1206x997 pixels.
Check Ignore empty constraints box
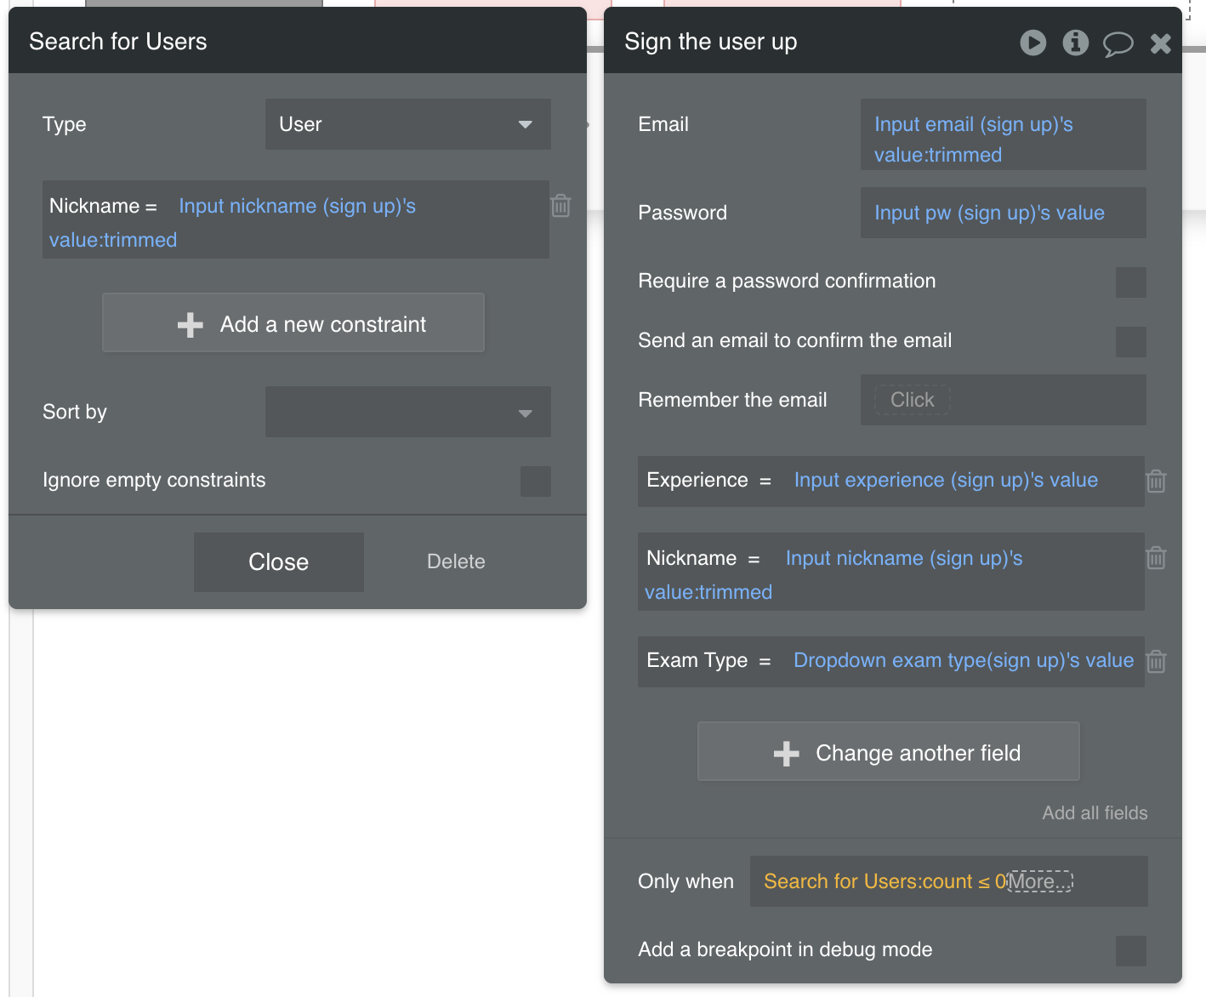(x=535, y=481)
